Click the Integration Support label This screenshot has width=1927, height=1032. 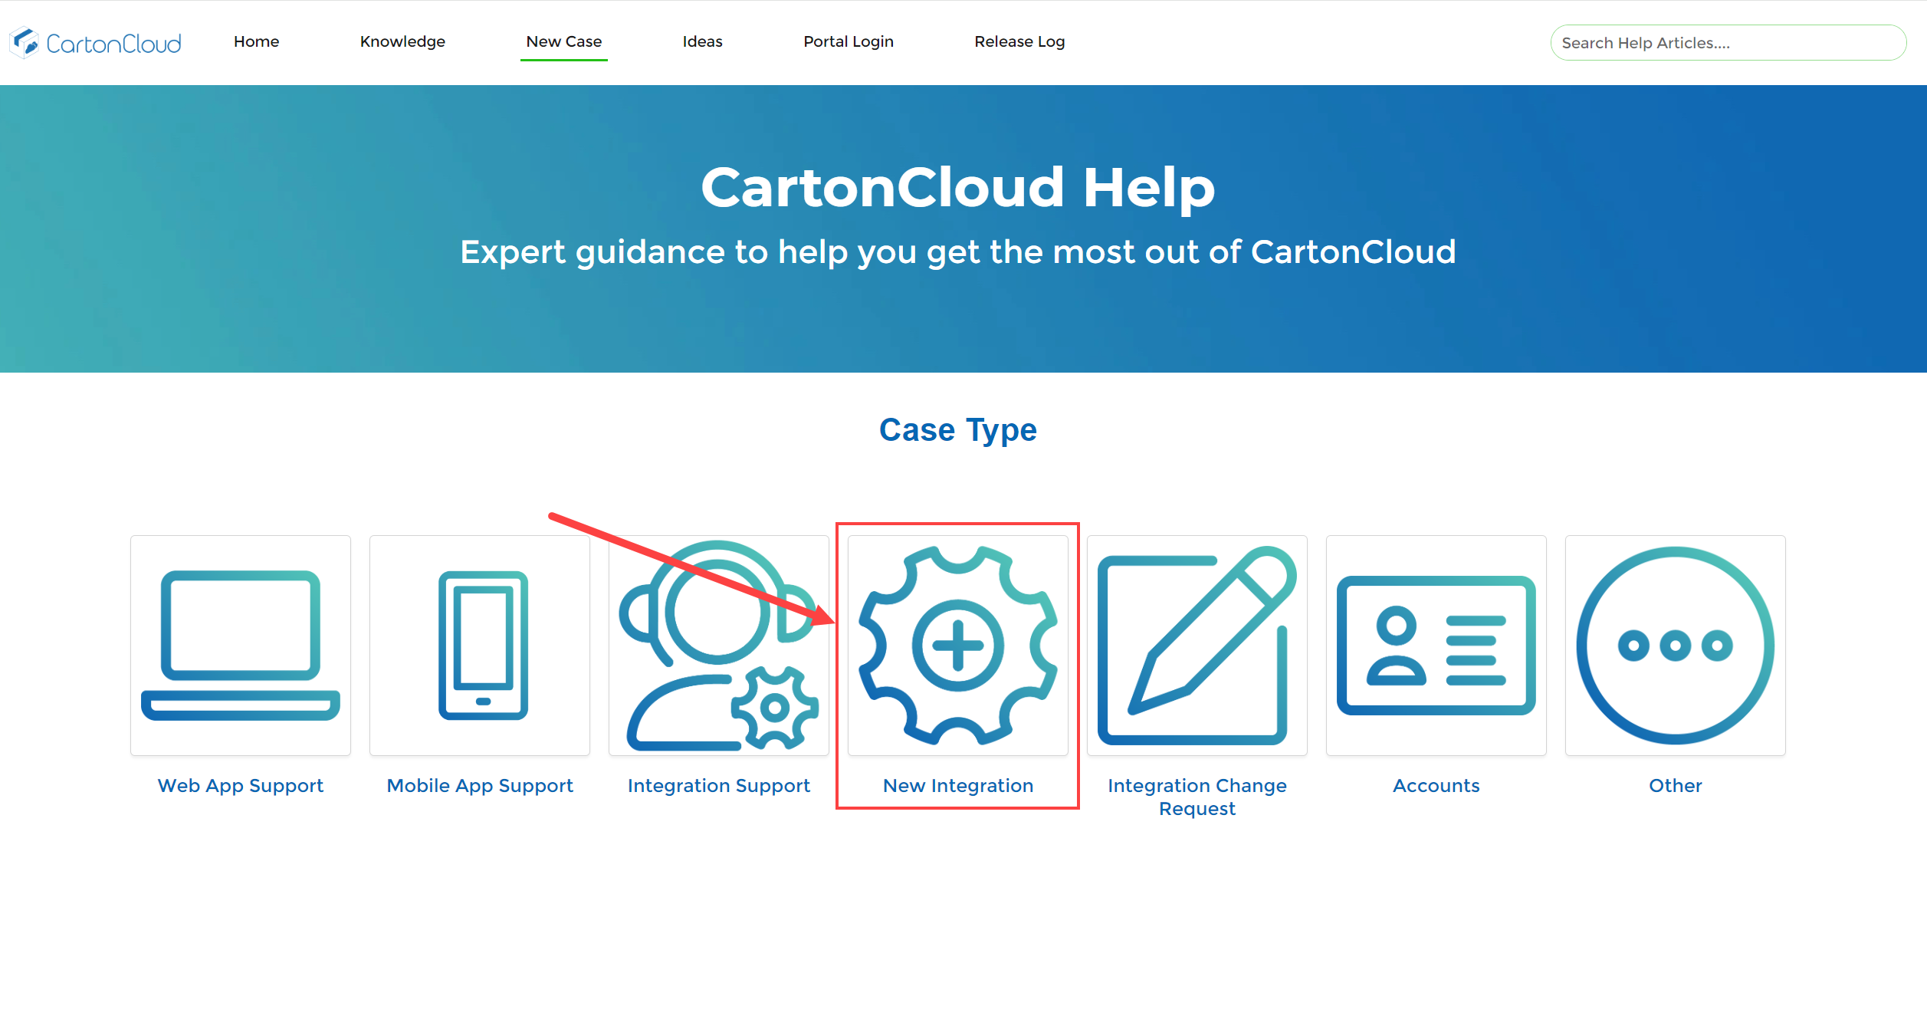[x=718, y=785]
